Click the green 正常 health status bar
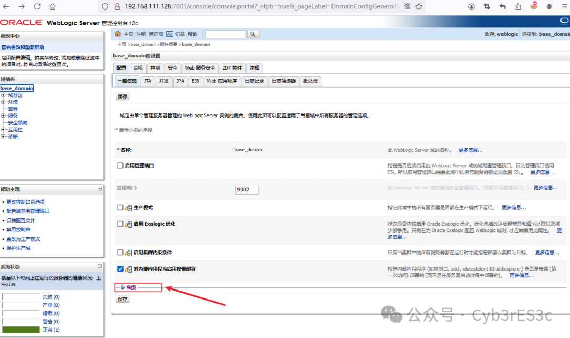The height and width of the screenshot is (338, 570). pyautogui.click(x=21, y=330)
